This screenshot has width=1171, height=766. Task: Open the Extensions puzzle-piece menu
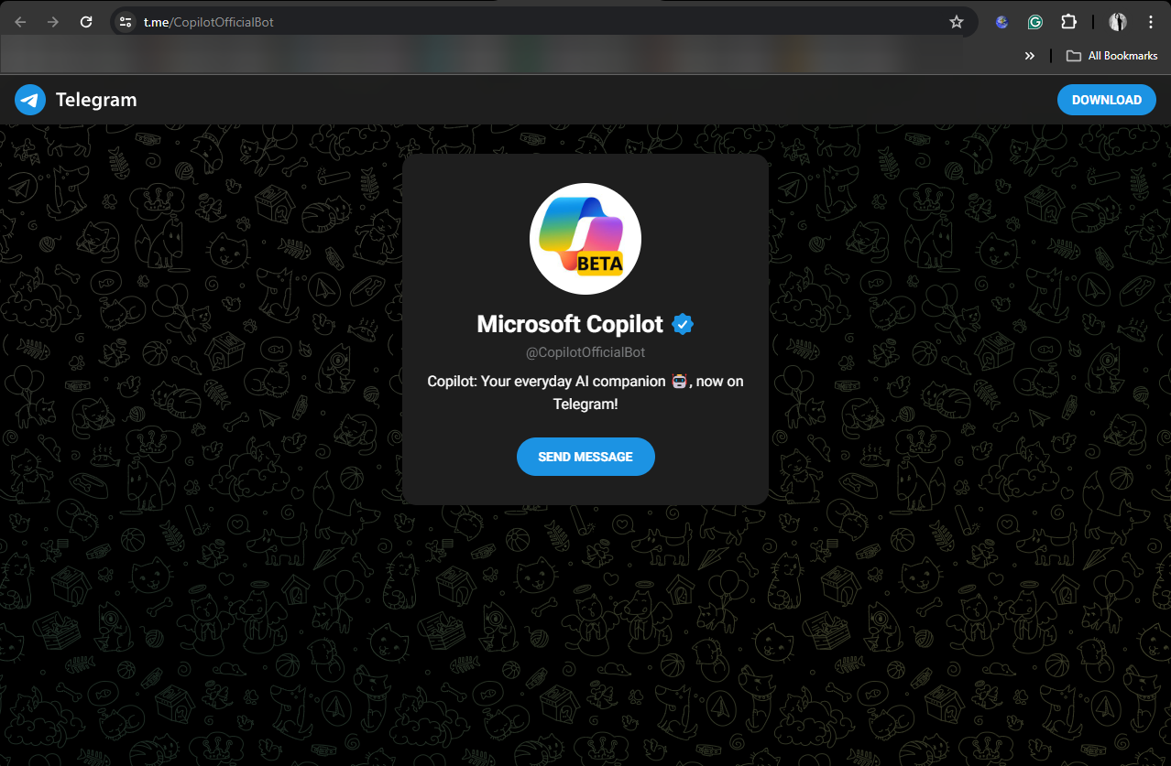click(1068, 22)
